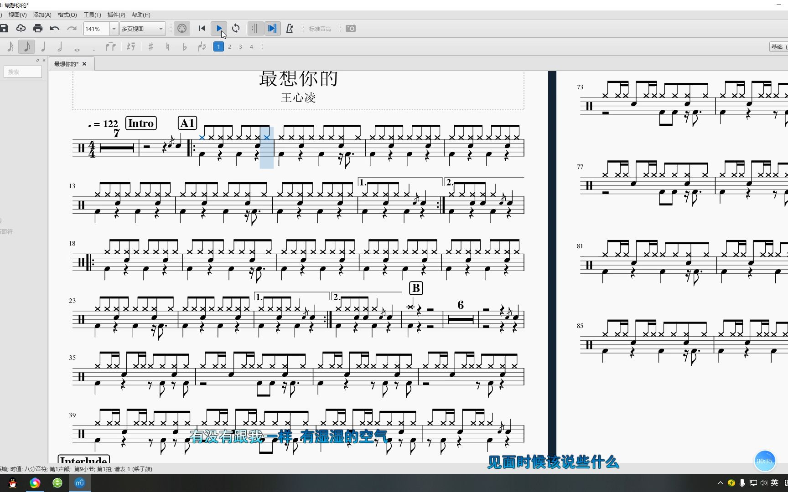This screenshot has width=788, height=492.
Task: Click the composer text 王心凌
Action: coord(298,97)
